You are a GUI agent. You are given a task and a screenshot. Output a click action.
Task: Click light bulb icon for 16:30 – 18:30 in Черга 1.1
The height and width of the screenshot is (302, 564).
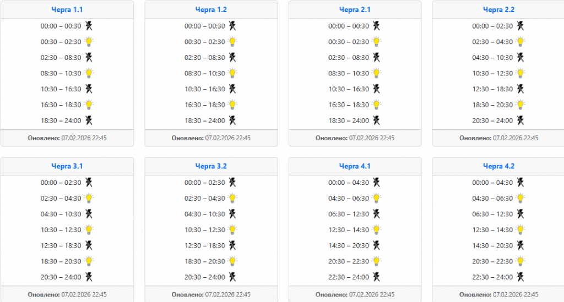tap(89, 105)
